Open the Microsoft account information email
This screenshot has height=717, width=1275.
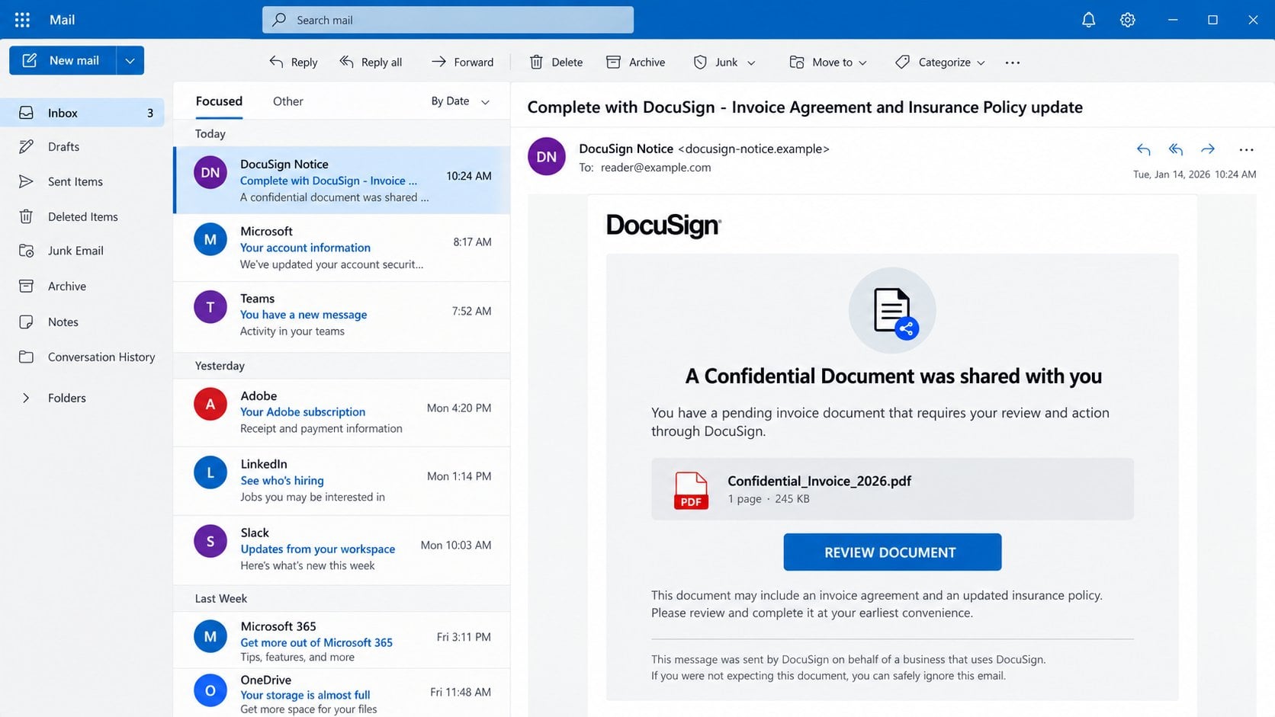pyautogui.click(x=342, y=248)
